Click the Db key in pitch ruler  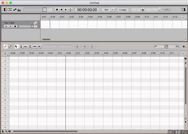pos(5,88)
